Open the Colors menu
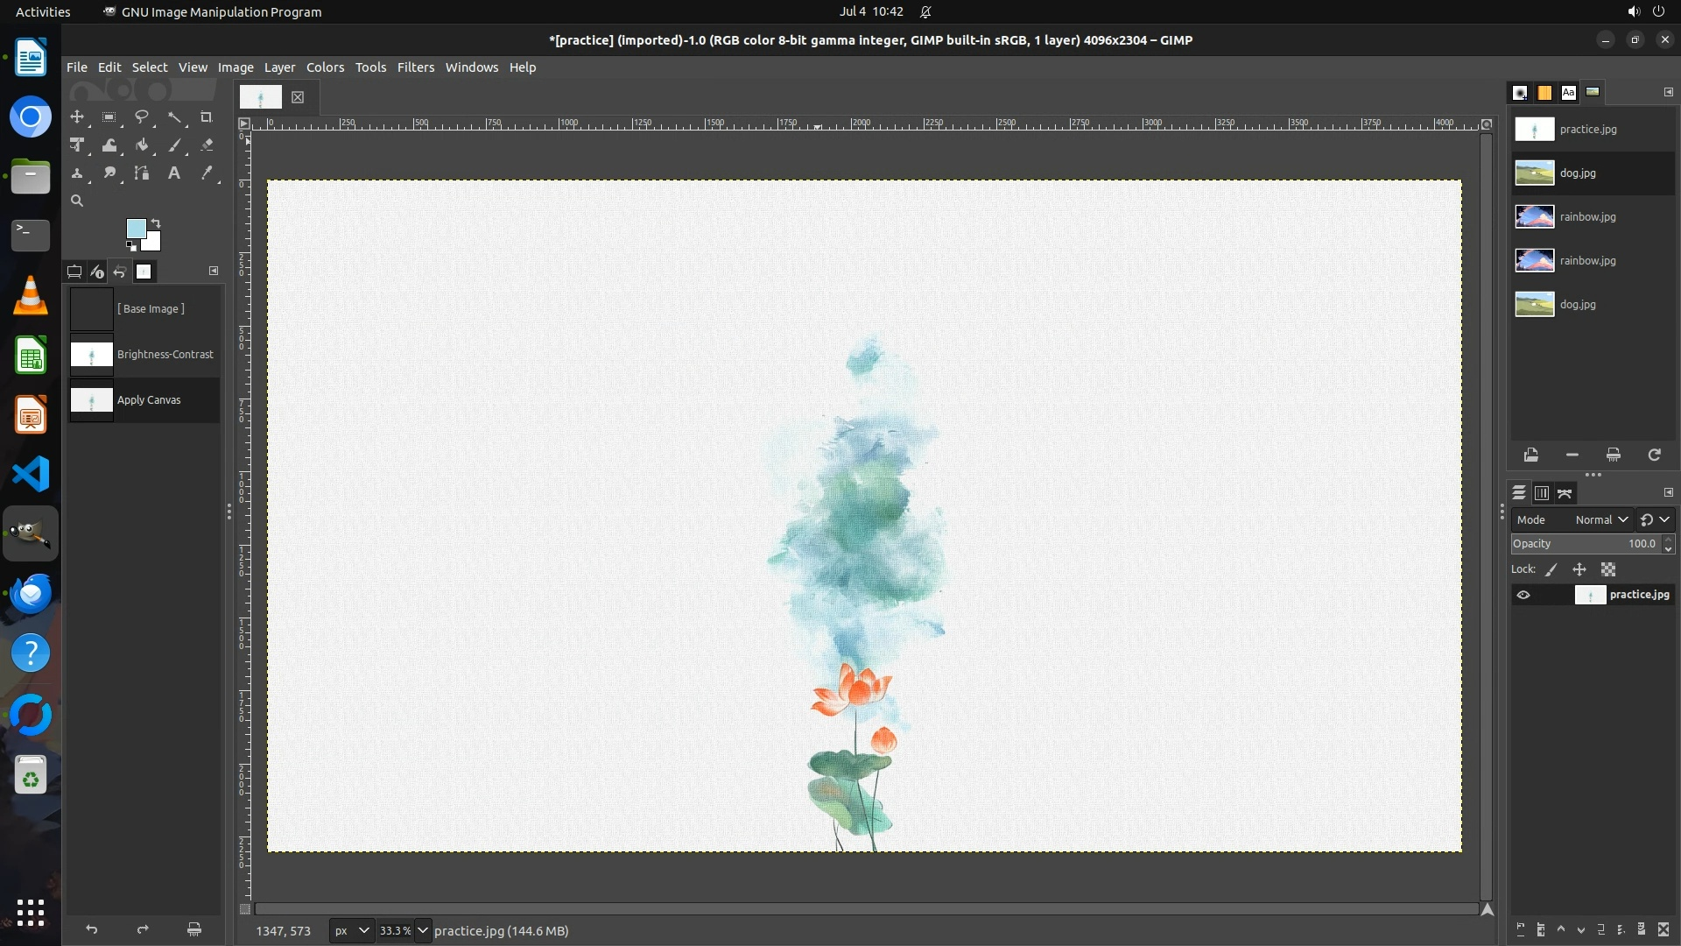Image resolution: width=1681 pixels, height=946 pixels. tap(325, 67)
